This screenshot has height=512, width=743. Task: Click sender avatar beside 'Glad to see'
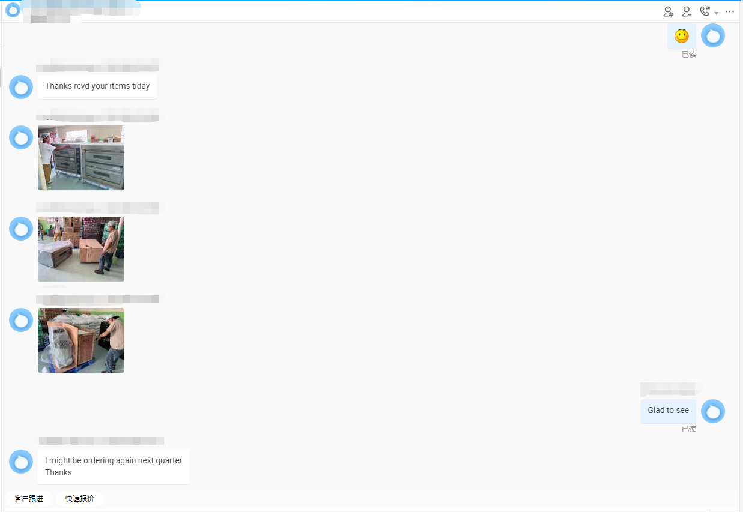coord(713,411)
